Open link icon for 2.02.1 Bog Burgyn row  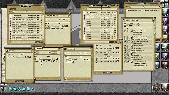[x=11, y=16]
